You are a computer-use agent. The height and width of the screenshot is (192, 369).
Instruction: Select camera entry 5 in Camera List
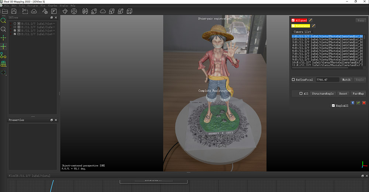pyautogui.click(x=327, y=48)
